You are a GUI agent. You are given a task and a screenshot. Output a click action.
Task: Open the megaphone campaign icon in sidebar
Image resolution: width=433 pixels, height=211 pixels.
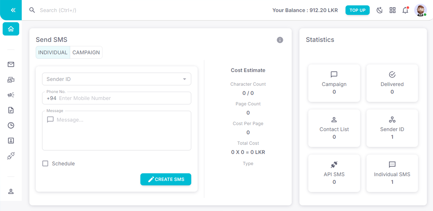(x=11, y=95)
